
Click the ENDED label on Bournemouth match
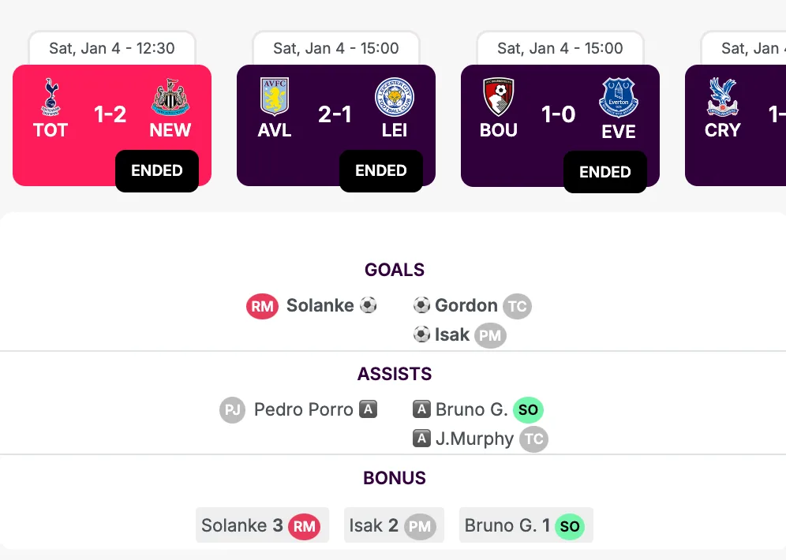point(605,172)
